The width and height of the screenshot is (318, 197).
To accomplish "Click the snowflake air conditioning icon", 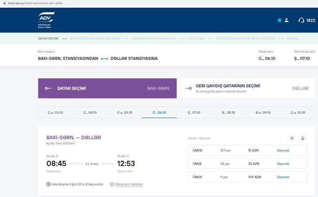I will (292, 138).
